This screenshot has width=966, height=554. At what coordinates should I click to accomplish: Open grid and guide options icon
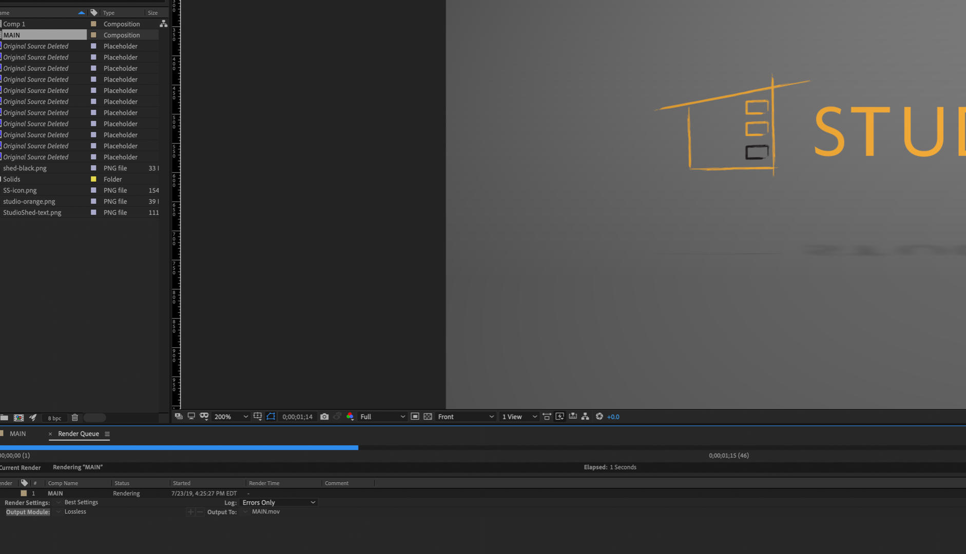tap(258, 417)
